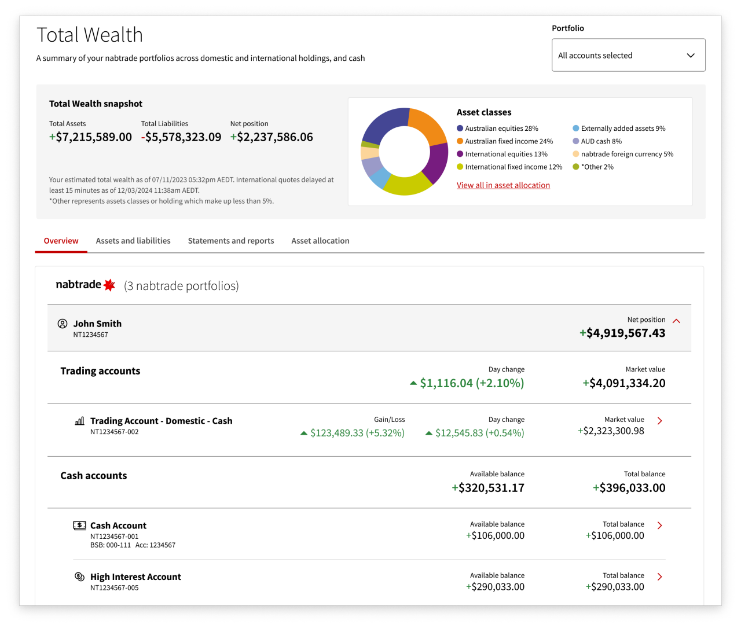Go to the Asset allocation tab
The width and height of the screenshot is (741, 628).
click(x=320, y=241)
